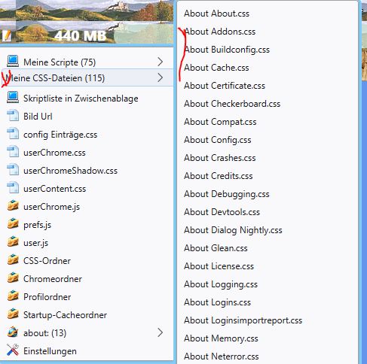Click the globe icon beside about: (13)

(x=13, y=332)
